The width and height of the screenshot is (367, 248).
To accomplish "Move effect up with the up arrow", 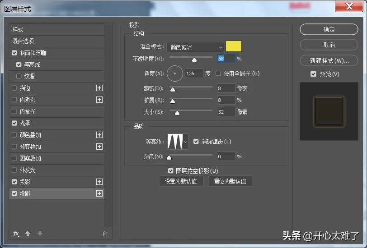I will 28,233.
